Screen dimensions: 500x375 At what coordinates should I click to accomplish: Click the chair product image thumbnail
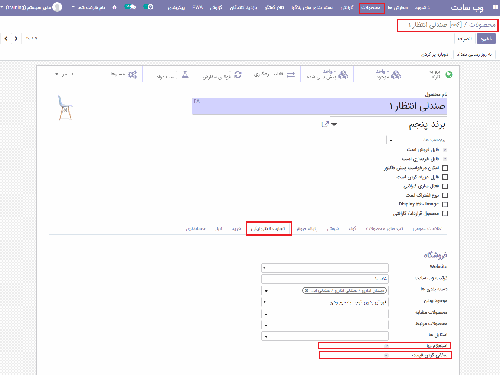[65, 108]
